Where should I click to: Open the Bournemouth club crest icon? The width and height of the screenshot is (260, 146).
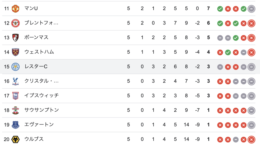click(15, 38)
